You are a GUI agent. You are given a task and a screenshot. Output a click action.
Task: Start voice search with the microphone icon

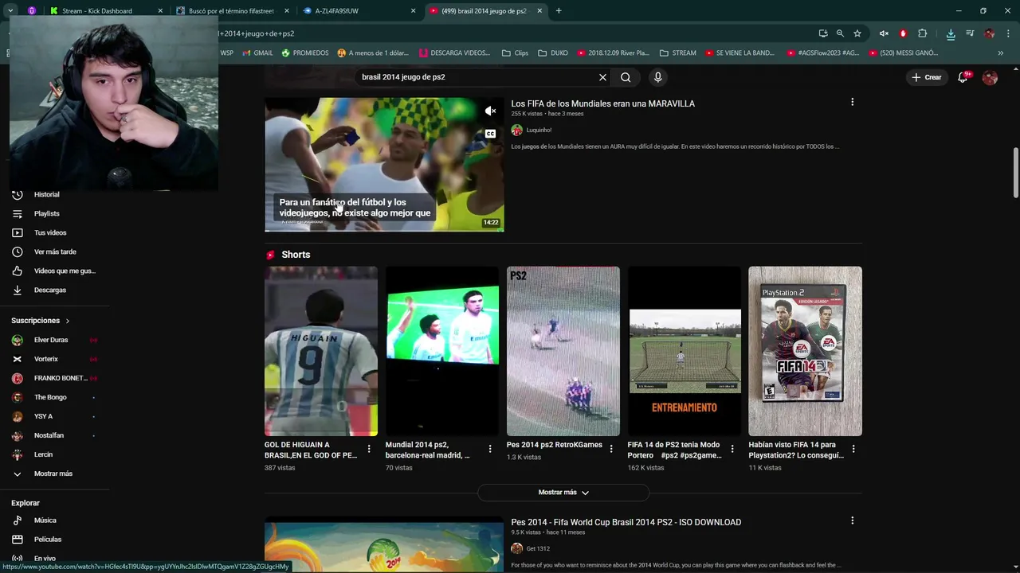[657, 77]
